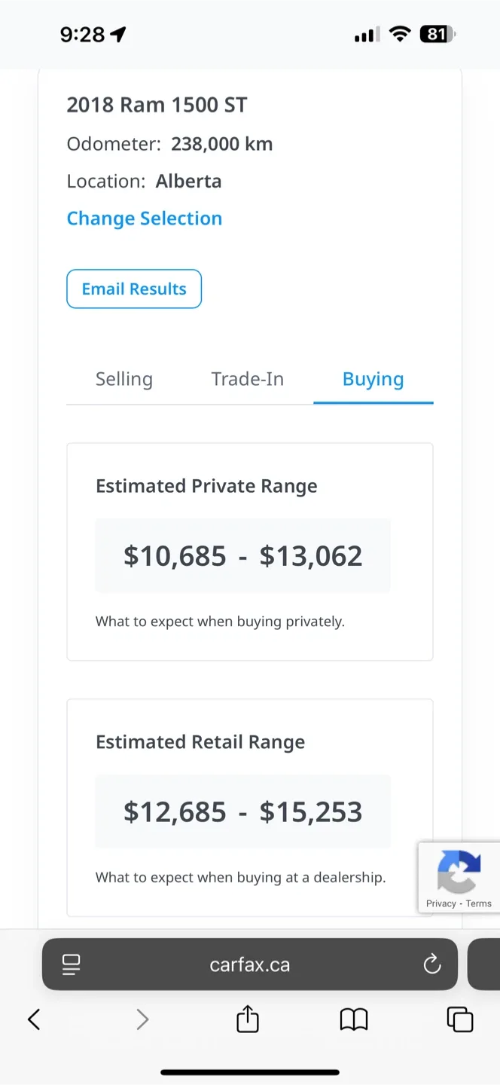500x1085 pixels.
Task: Switch to the Trade-In tab
Action: [248, 379]
